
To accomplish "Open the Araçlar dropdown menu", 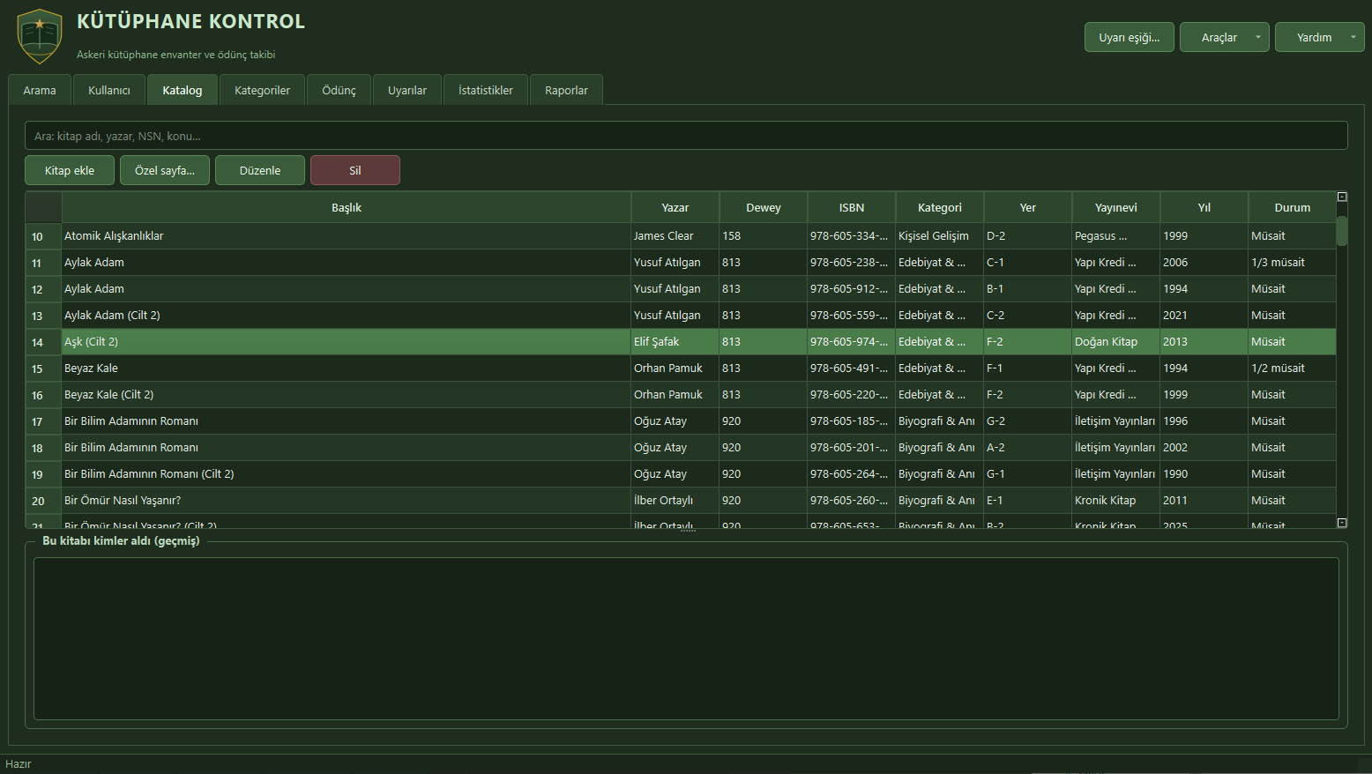I will pos(1224,37).
